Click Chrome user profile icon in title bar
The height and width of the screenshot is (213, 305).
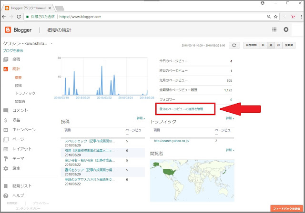click(x=263, y=3)
